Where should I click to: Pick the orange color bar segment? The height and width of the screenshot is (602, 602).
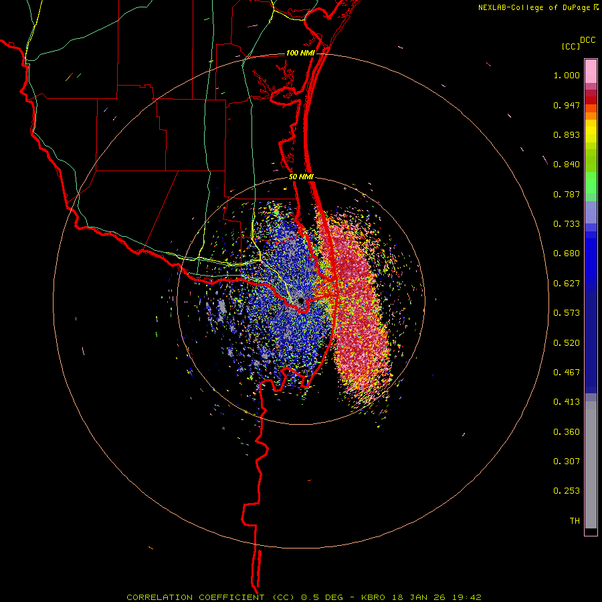[x=591, y=116]
